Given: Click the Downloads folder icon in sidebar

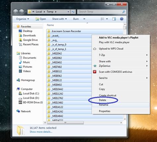Looking at the screenshot, I should (21, 35).
